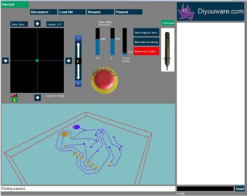Raise the tool with Z+ button
This screenshot has width=247, height=196.
(x=78, y=38)
